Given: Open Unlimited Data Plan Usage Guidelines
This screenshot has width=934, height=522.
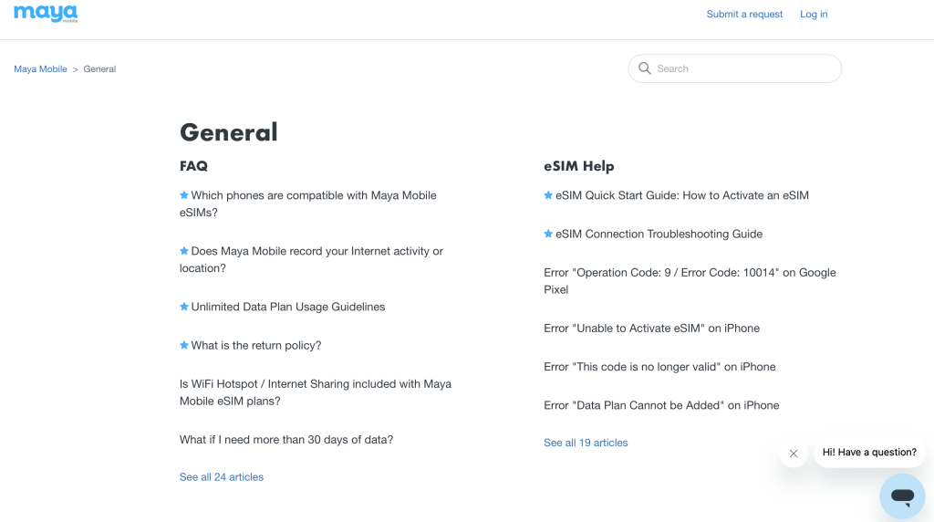Looking at the screenshot, I should (287, 307).
